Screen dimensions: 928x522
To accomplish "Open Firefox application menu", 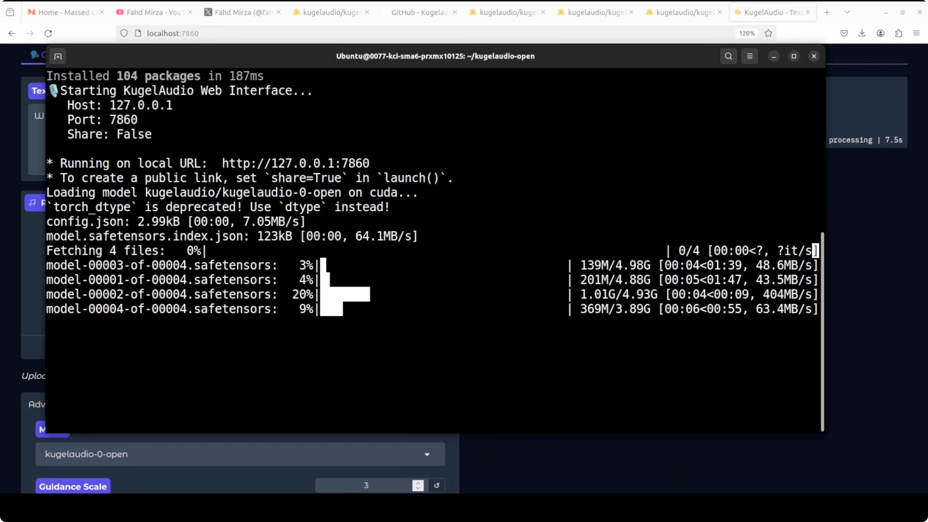I will pyautogui.click(x=916, y=34).
